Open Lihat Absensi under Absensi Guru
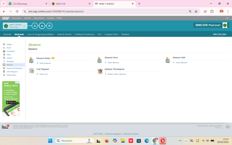The width and height of the screenshot is (232, 145). (x=113, y=63)
